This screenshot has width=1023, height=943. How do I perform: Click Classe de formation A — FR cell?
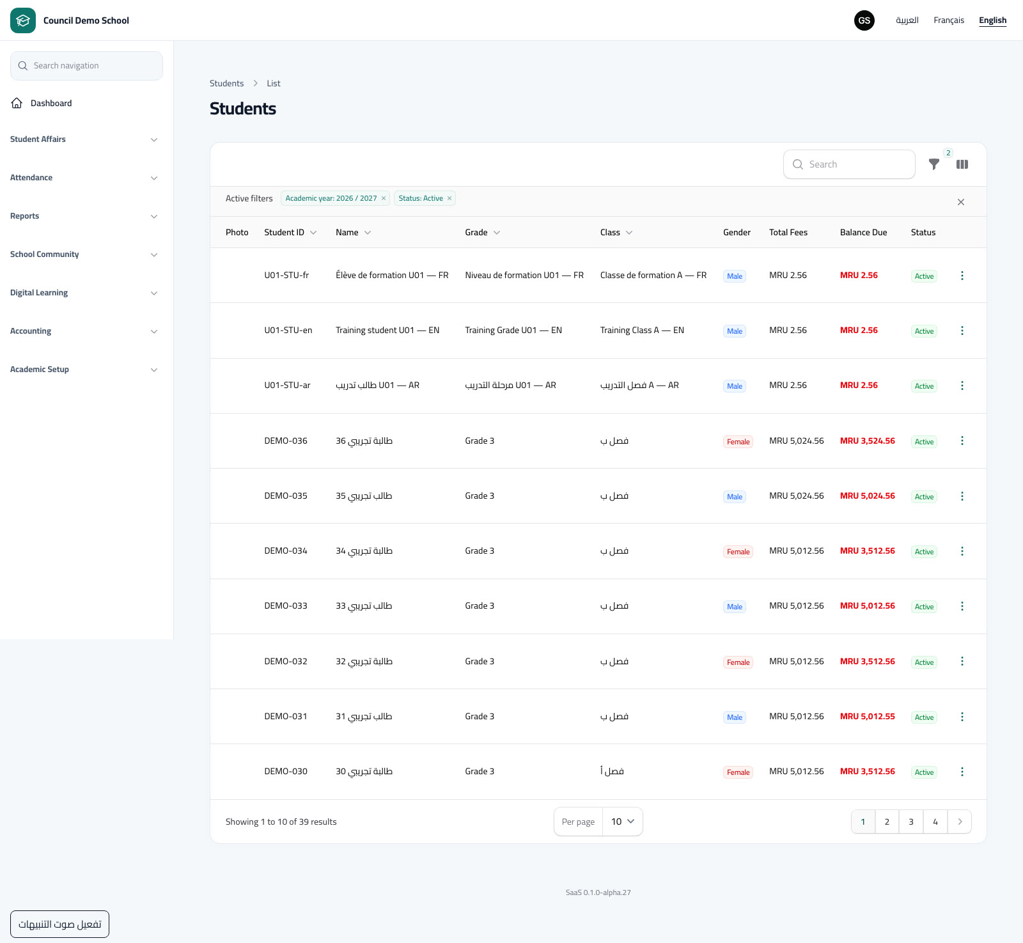[x=653, y=275]
